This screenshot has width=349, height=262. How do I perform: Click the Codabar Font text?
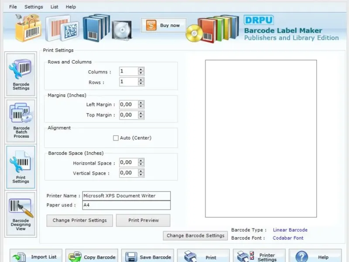click(288, 238)
